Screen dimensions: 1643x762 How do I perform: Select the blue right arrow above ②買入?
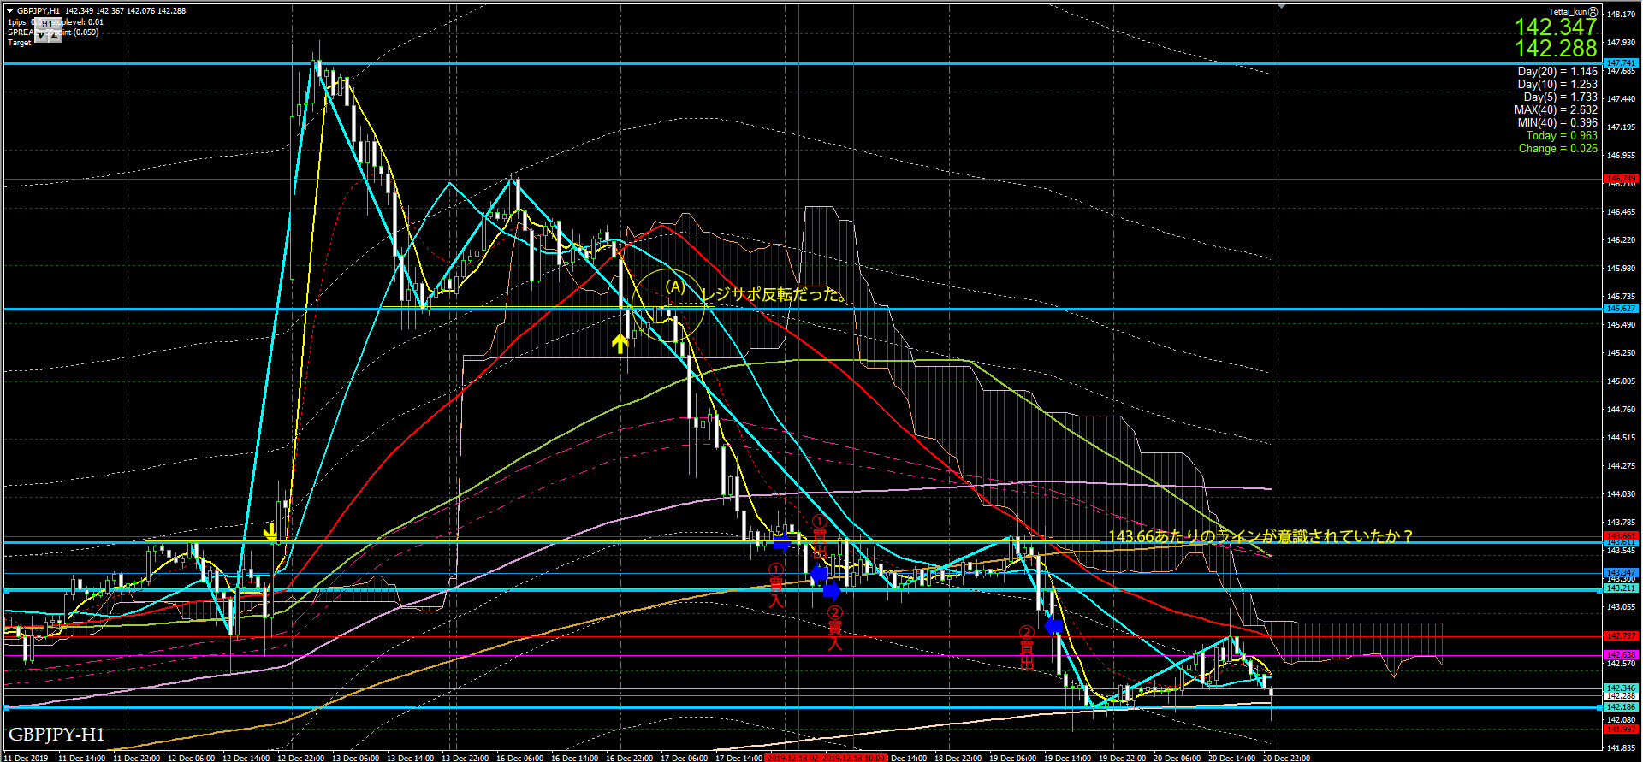pos(831,590)
